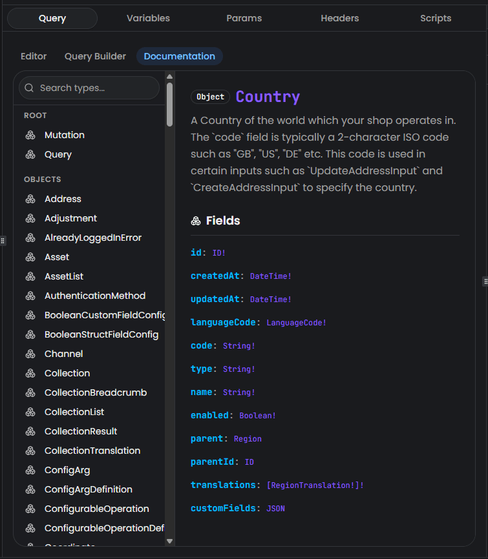The image size is (488, 559).
Task: Click the icon next to Asset
Action: tap(30, 257)
